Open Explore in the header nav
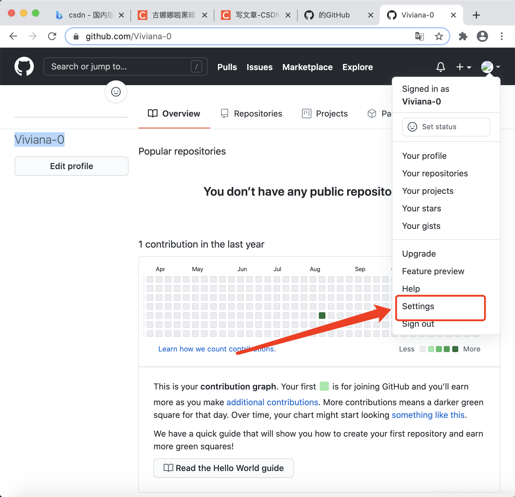Image resolution: width=515 pixels, height=497 pixels. (357, 67)
